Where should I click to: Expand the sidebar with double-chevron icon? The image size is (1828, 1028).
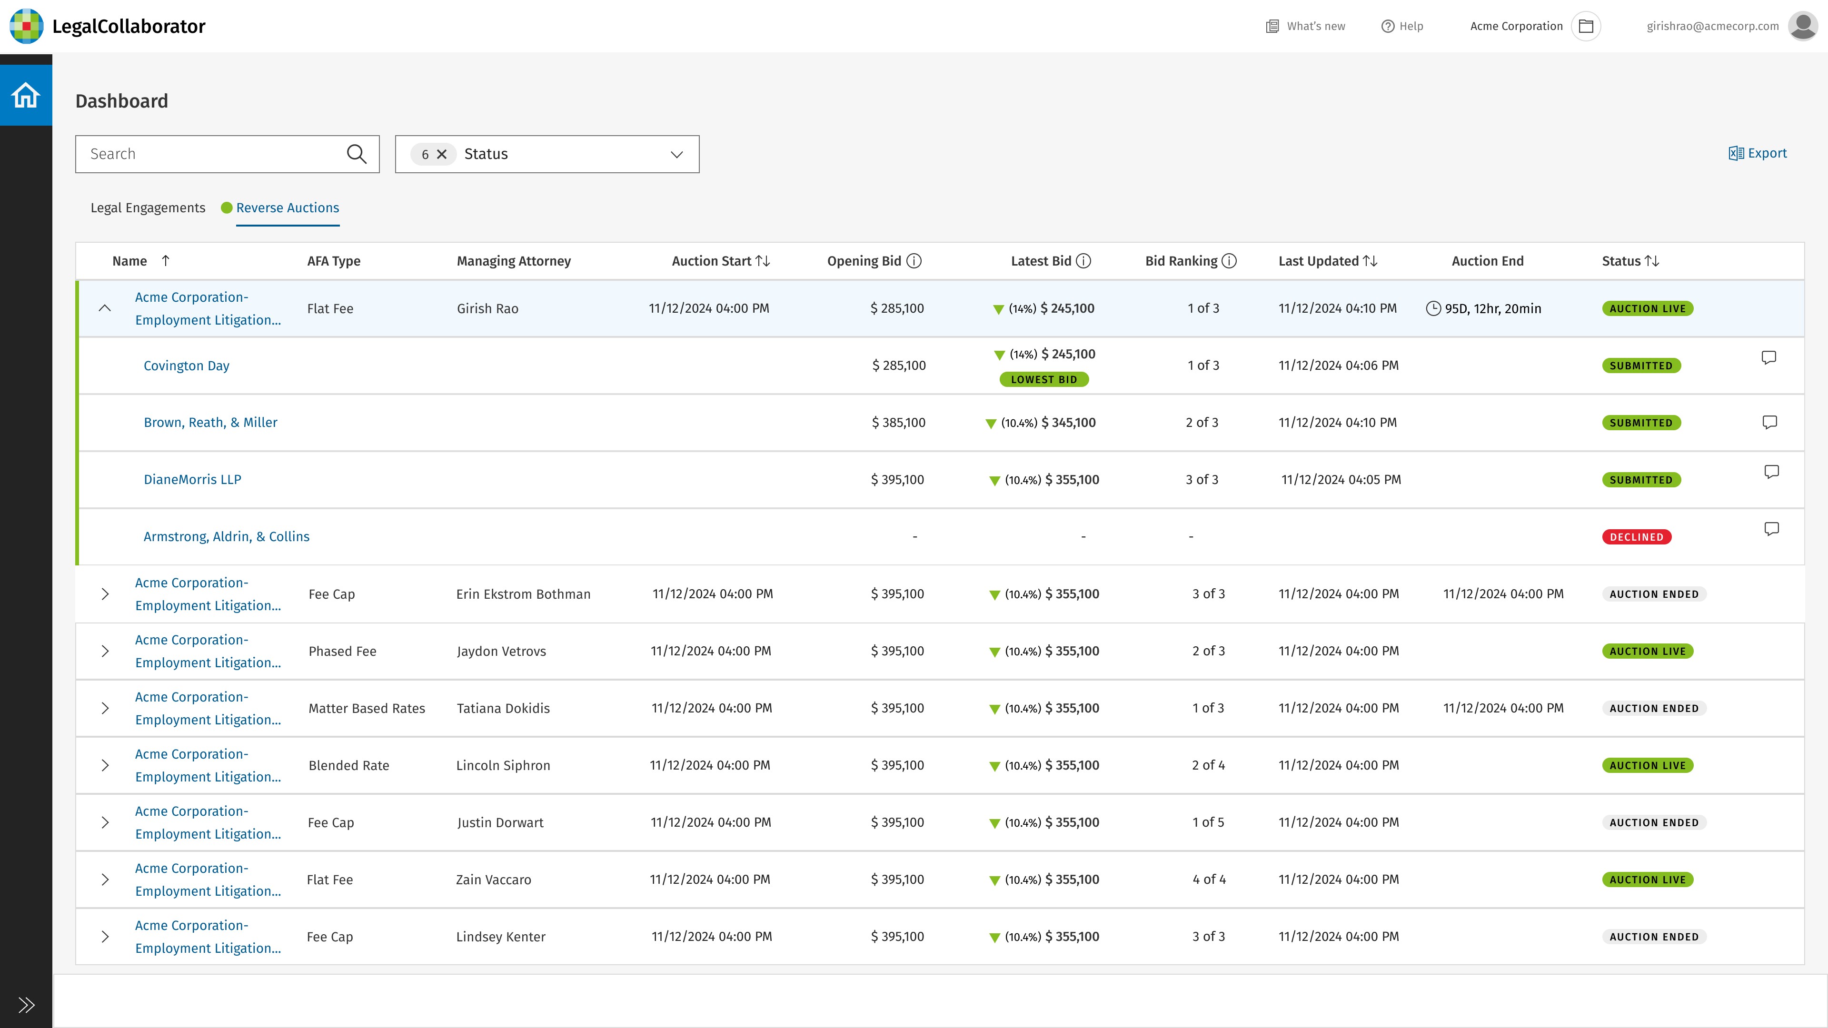pyautogui.click(x=26, y=1005)
